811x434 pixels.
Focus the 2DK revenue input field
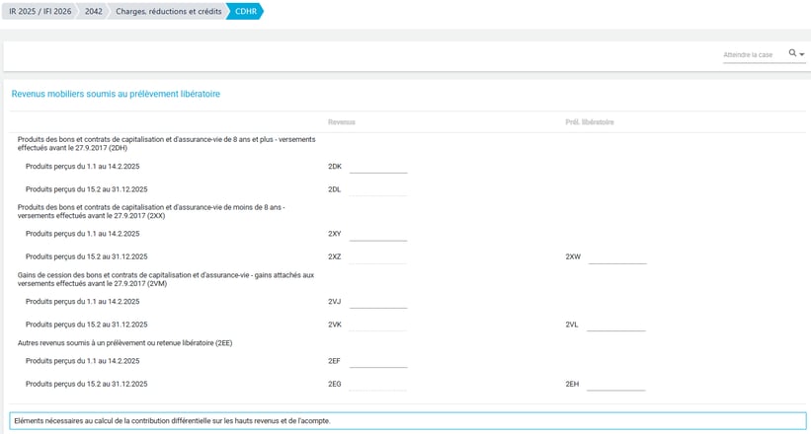click(x=377, y=166)
